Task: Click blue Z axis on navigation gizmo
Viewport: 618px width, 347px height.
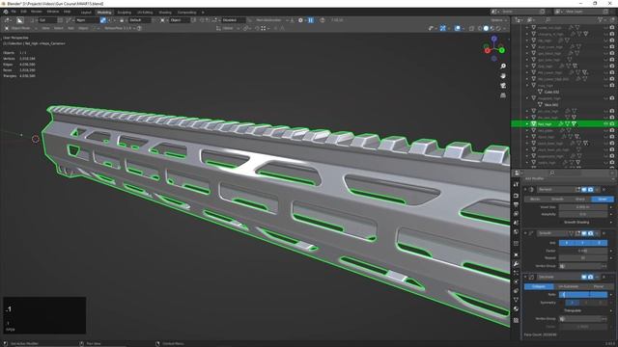Action: click(x=493, y=39)
